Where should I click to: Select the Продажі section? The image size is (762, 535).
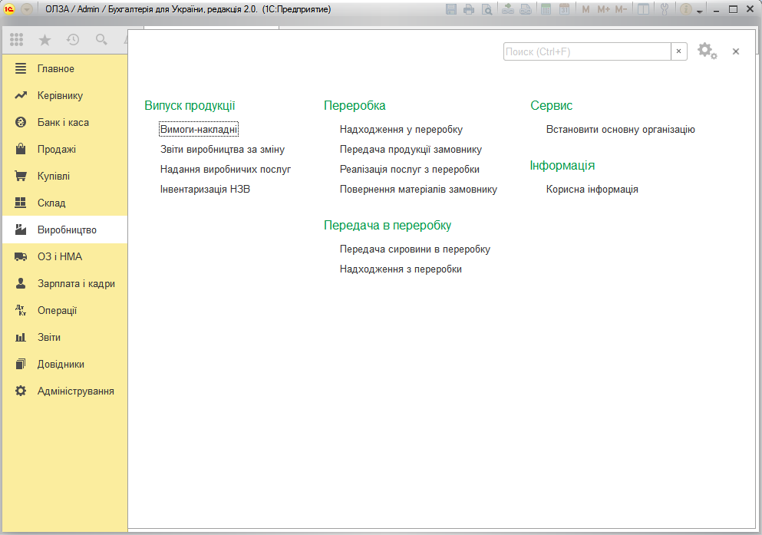(65, 149)
